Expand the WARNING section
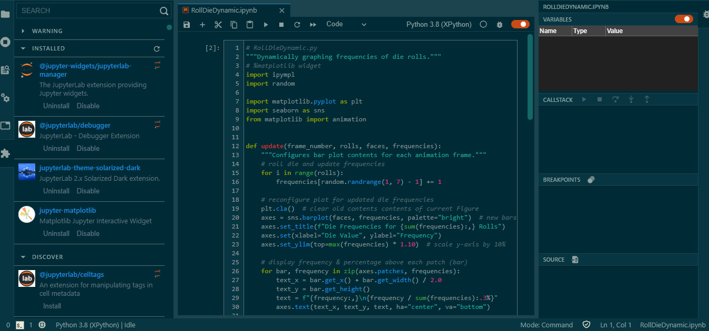 [23, 31]
